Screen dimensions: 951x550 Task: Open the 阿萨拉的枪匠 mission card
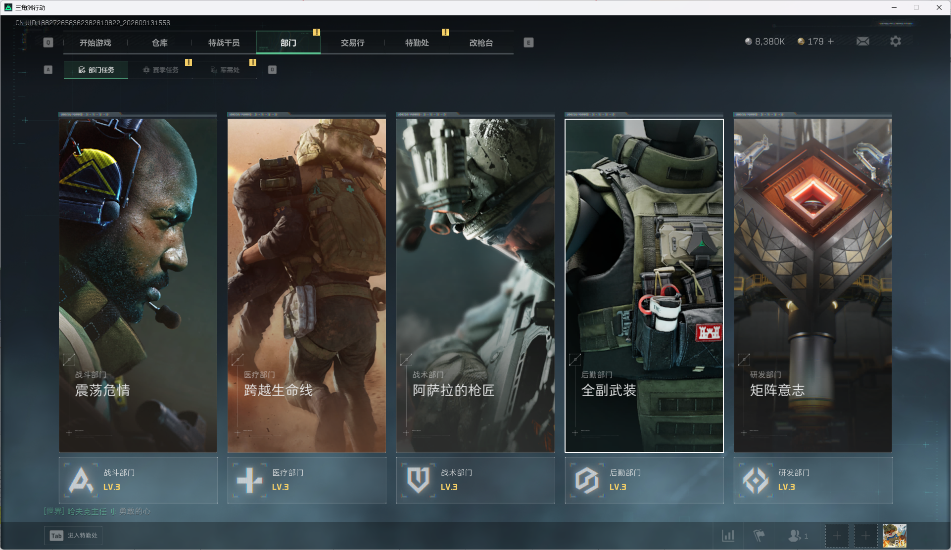475,285
